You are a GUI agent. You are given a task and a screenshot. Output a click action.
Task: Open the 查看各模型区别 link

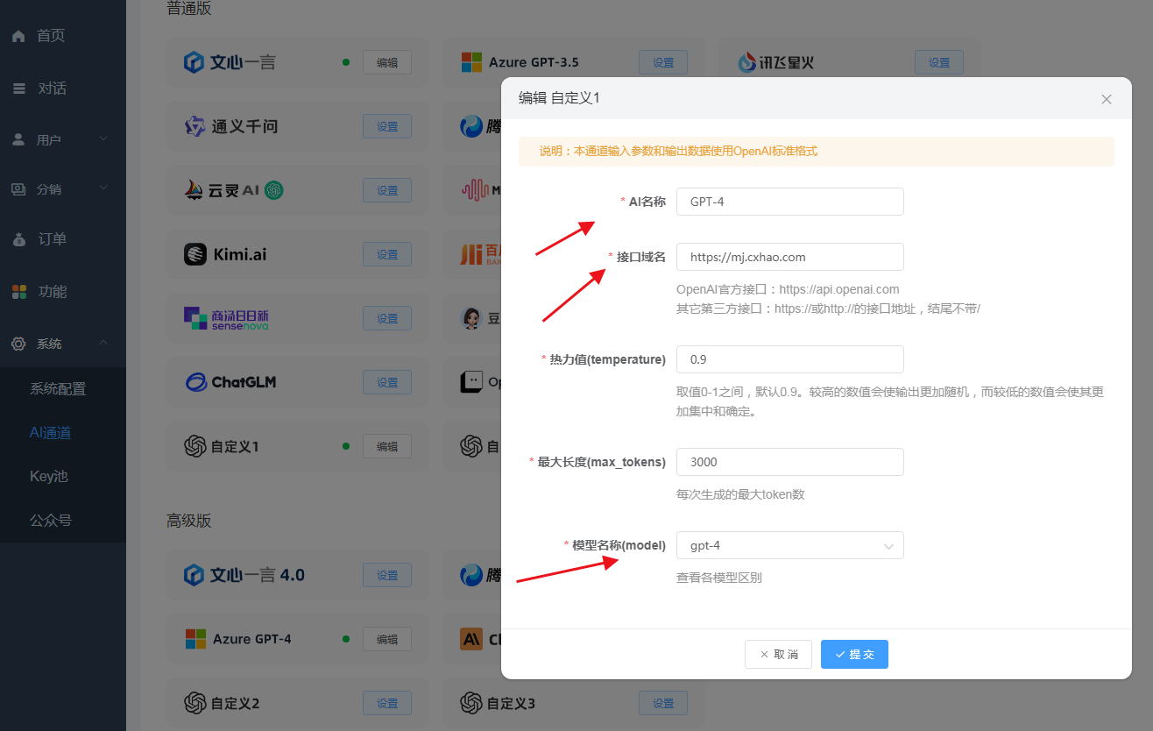coord(719,578)
